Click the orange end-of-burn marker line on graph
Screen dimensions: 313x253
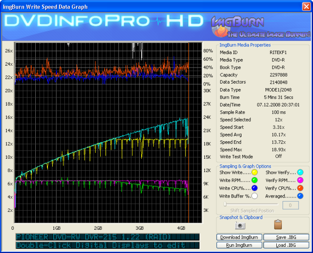188,133
